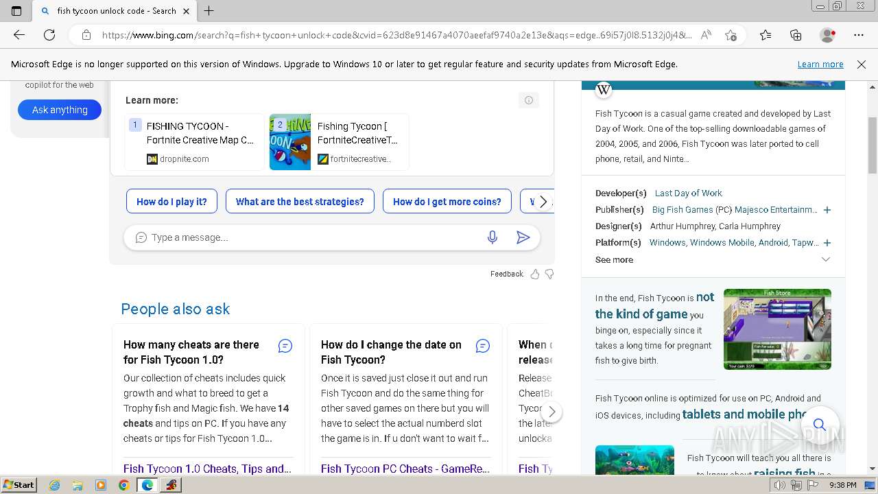Open Windows Mobile platform link

pos(722,243)
